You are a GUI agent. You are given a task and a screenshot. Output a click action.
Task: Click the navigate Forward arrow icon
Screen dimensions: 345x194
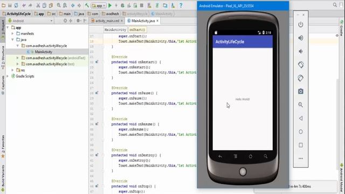pos(79,5)
